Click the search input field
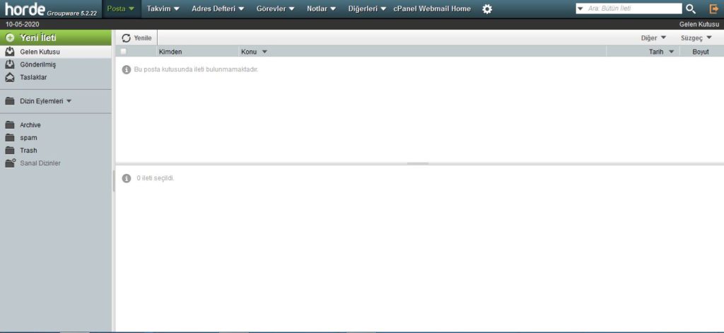724x333 pixels. [x=633, y=8]
